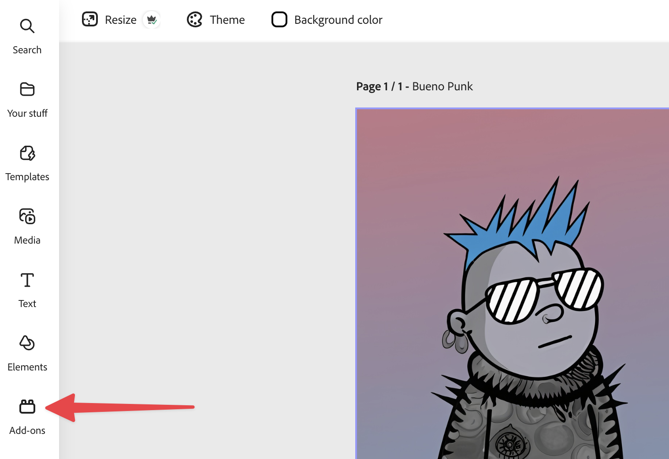Click the Add-ons label in the sidebar
This screenshot has height=459, width=669.
(27, 430)
